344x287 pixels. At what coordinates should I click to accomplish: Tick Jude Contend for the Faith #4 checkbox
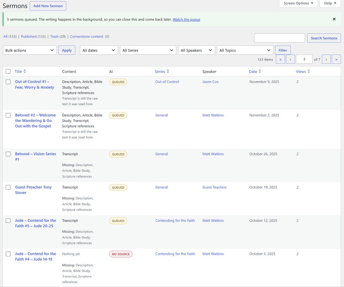8,254
